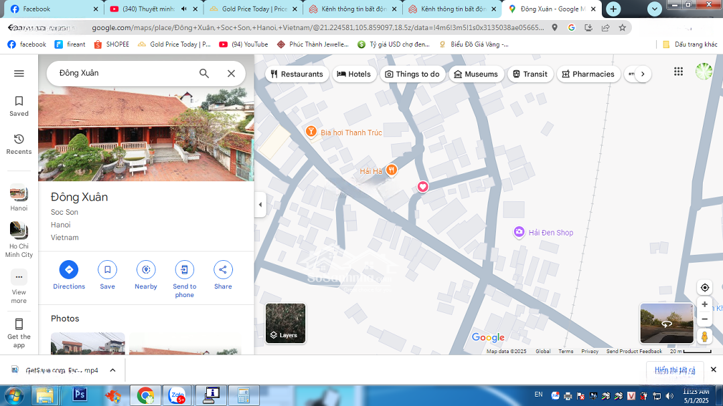Save Đông Xuân place with bookmark icon
Viewport: 723px width, 406px height.
[x=107, y=270]
